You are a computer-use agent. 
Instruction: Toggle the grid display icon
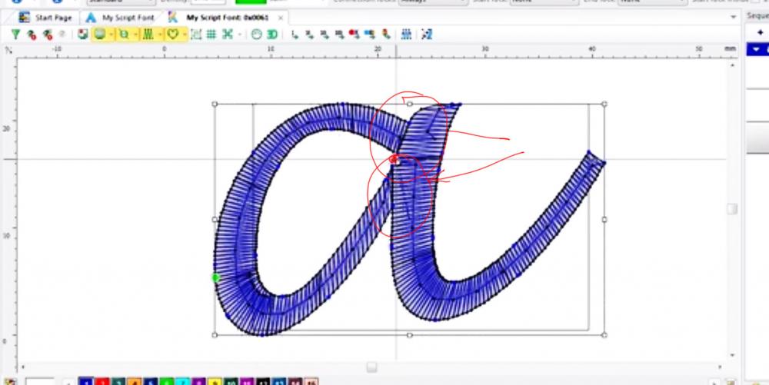(211, 34)
